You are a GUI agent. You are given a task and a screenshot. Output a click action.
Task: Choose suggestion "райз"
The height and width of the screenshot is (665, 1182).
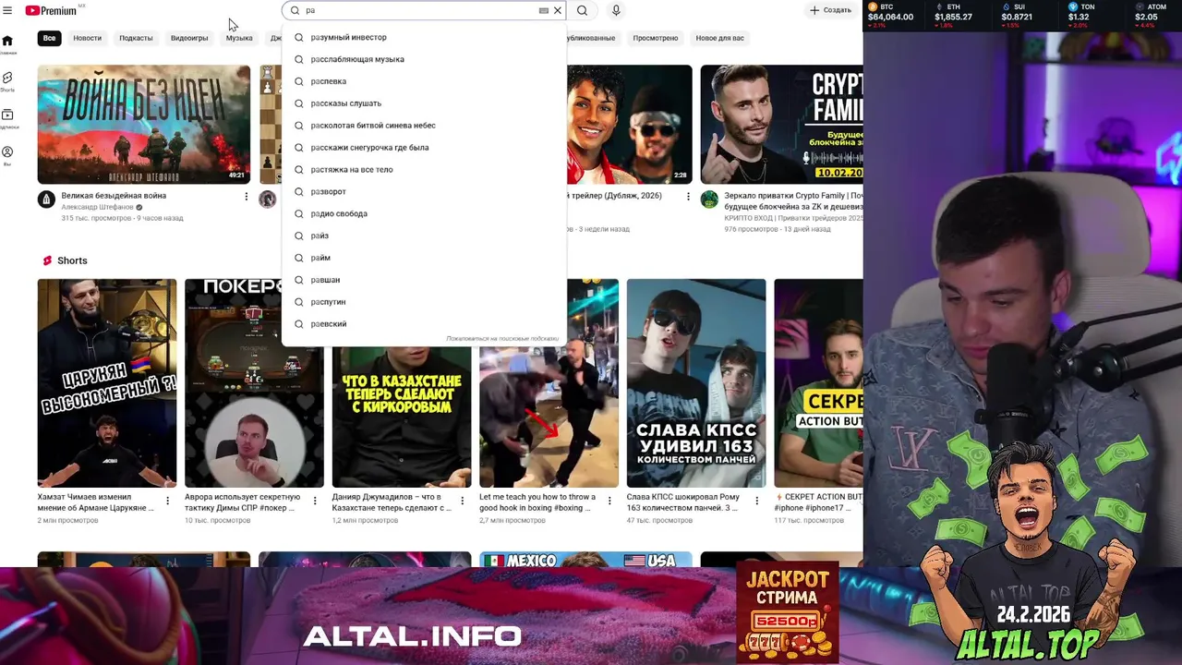coord(424,236)
